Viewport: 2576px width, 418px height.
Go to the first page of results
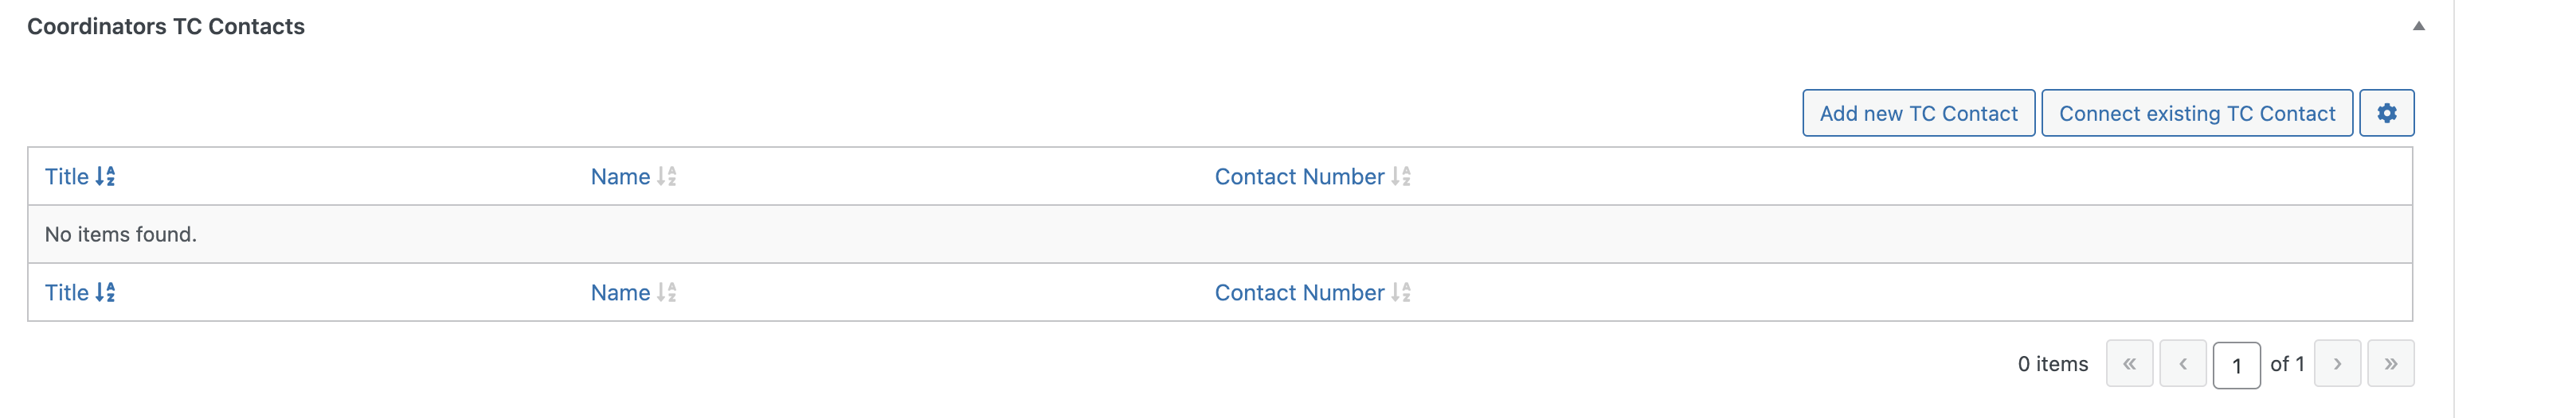(2129, 363)
